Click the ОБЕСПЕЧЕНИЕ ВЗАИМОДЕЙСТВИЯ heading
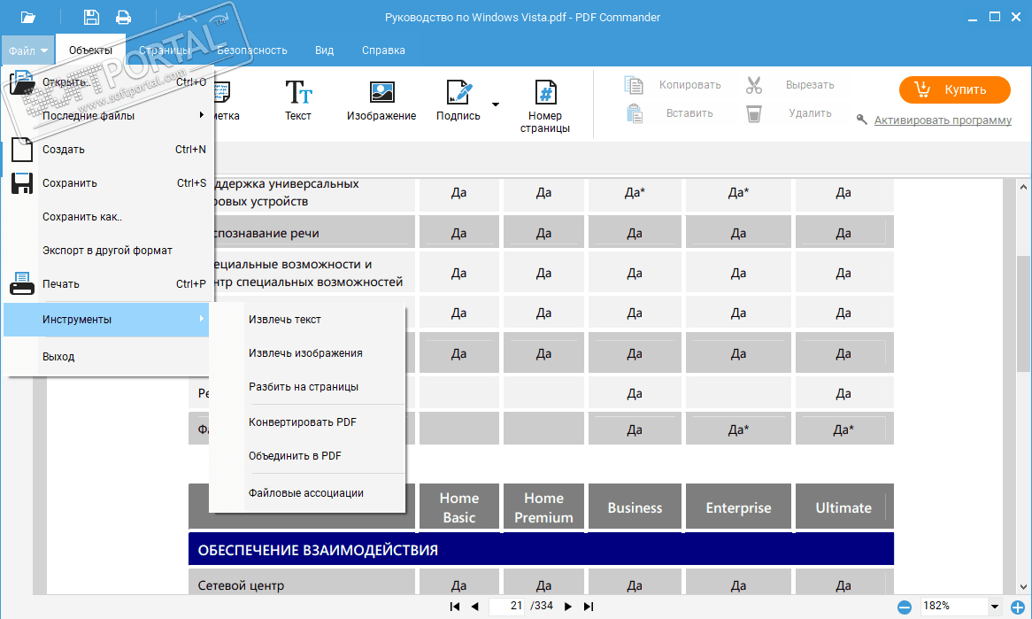The width and height of the screenshot is (1032, 619). 318,550
